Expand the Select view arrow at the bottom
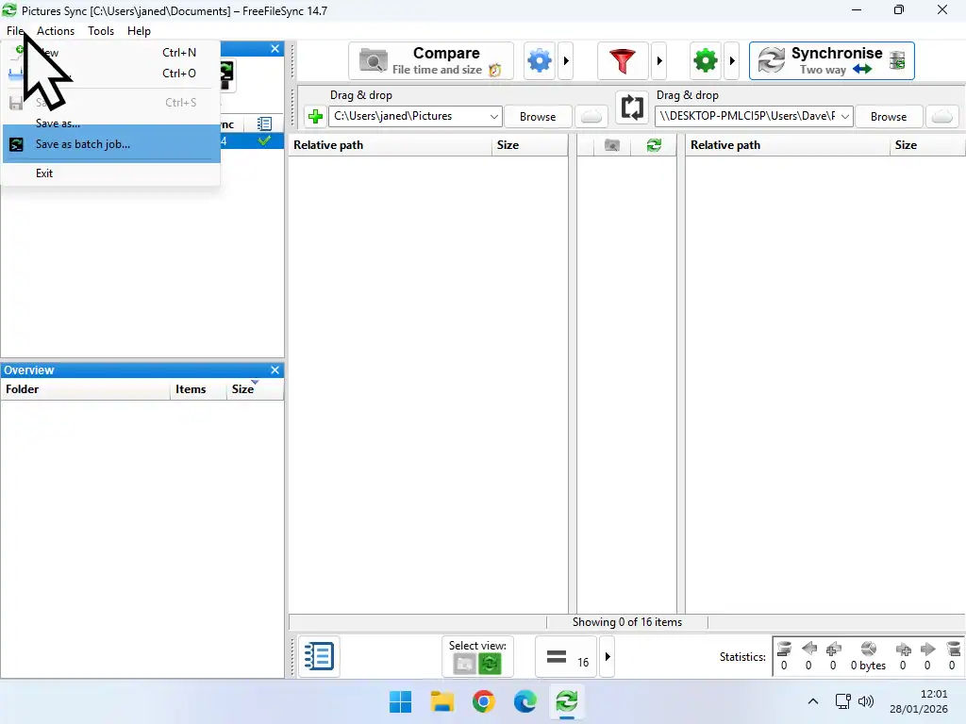The width and height of the screenshot is (966, 724). [x=608, y=656]
